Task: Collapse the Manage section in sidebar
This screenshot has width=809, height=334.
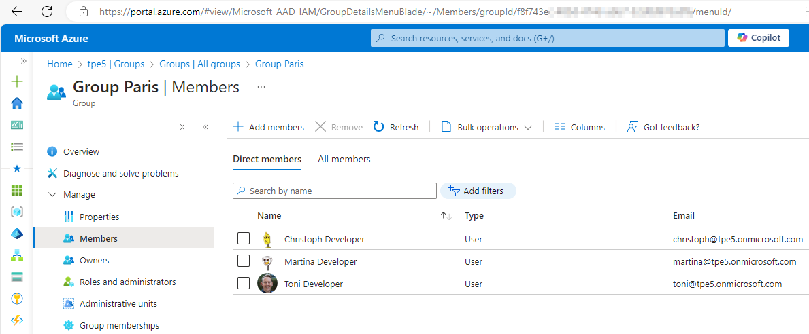Action: [x=52, y=195]
